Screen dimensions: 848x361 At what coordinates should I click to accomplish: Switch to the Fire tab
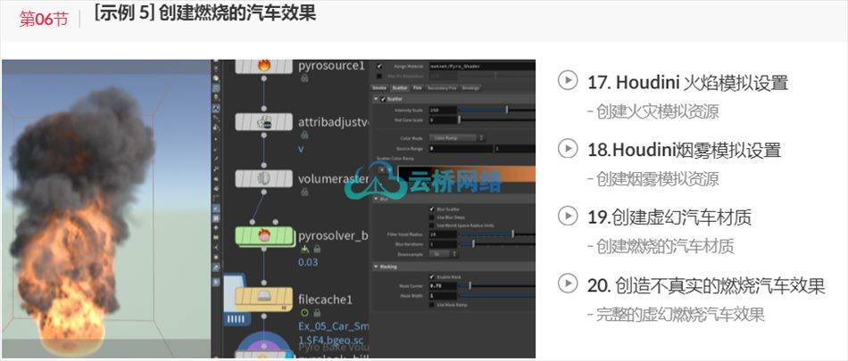point(417,88)
